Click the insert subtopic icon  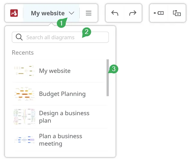(177, 13)
